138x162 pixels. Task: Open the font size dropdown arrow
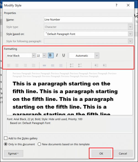pyautogui.click(x=44, y=56)
